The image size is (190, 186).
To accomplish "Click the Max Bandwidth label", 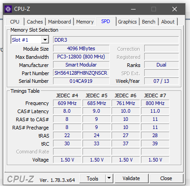I will point(32,57).
